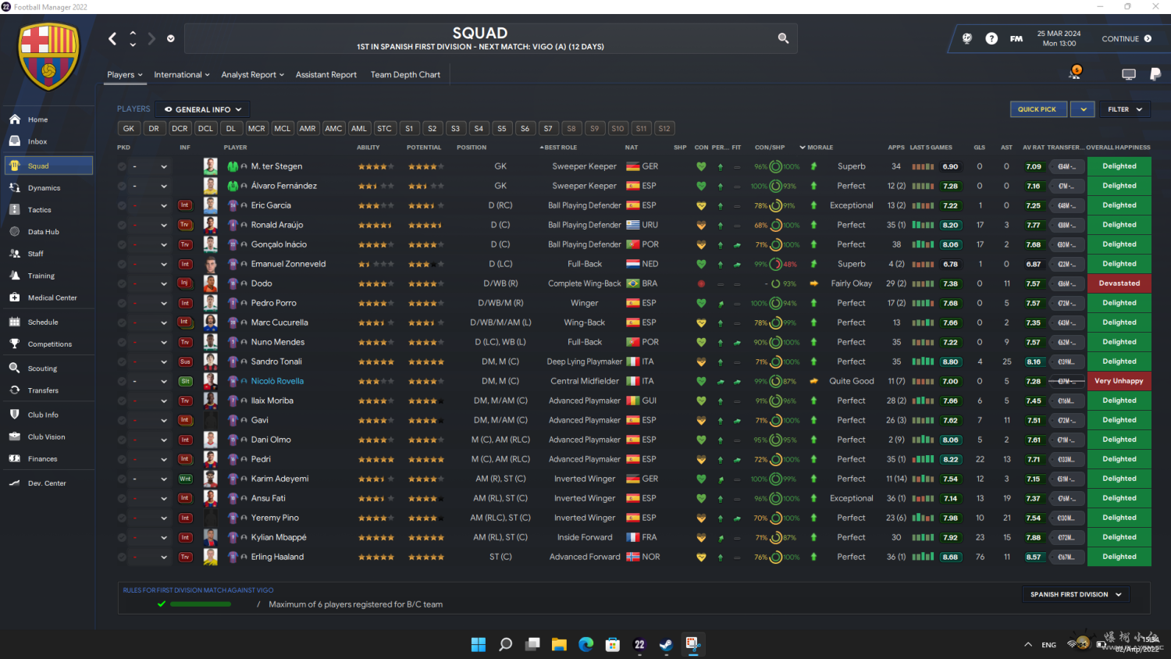Open the search magnifier icon

point(783,38)
